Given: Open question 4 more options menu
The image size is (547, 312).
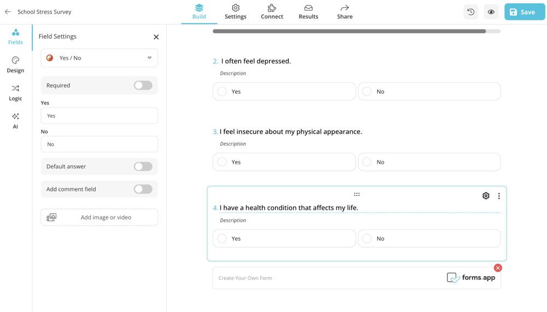Looking at the screenshot, I should [x=499, y=196].
